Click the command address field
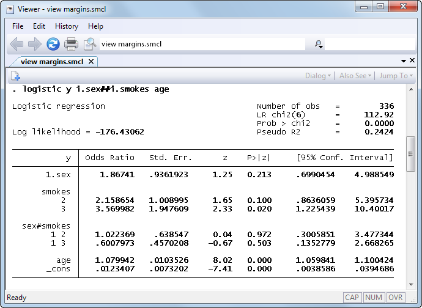The width and height of the screenshot is (422, 308). click(202, 44)
